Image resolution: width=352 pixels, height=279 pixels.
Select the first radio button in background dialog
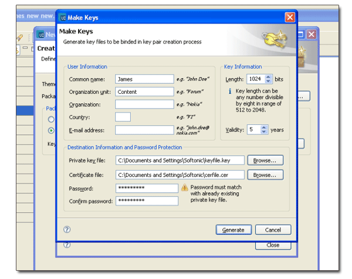click(x=51, y=119)
